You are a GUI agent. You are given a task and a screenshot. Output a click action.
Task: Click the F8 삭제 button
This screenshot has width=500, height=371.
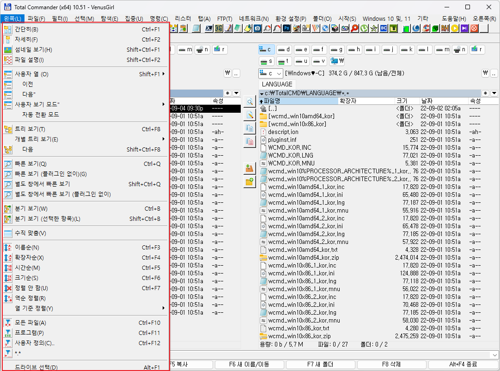(x=391, y=365)
